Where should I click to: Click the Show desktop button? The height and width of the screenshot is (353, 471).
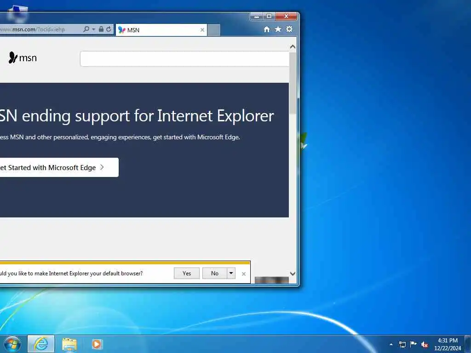468,344
